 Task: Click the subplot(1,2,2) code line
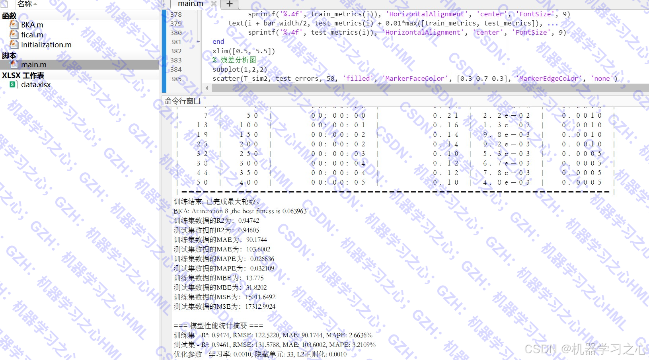[x=240, y=69]
